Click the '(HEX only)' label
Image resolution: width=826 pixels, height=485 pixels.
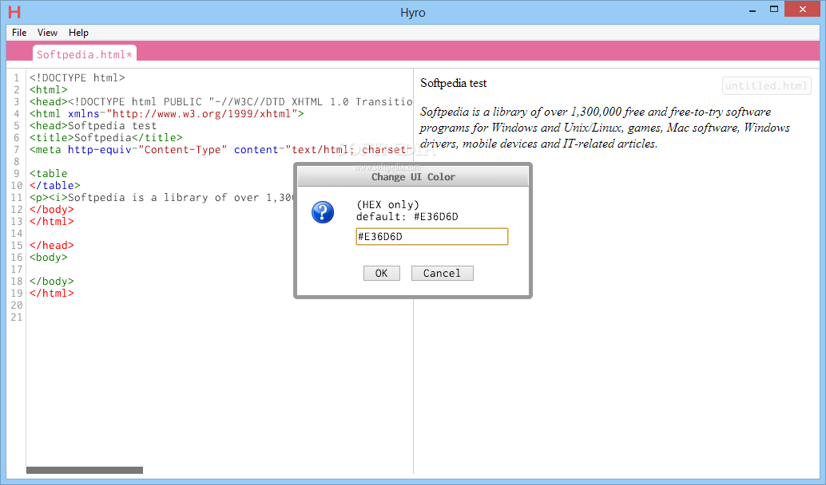pos(387,205)
